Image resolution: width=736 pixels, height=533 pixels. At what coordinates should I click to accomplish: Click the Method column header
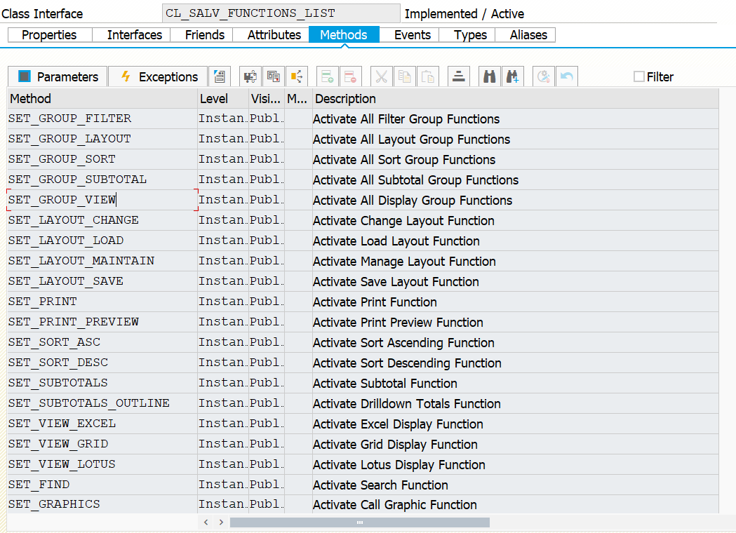click(102, 98)
